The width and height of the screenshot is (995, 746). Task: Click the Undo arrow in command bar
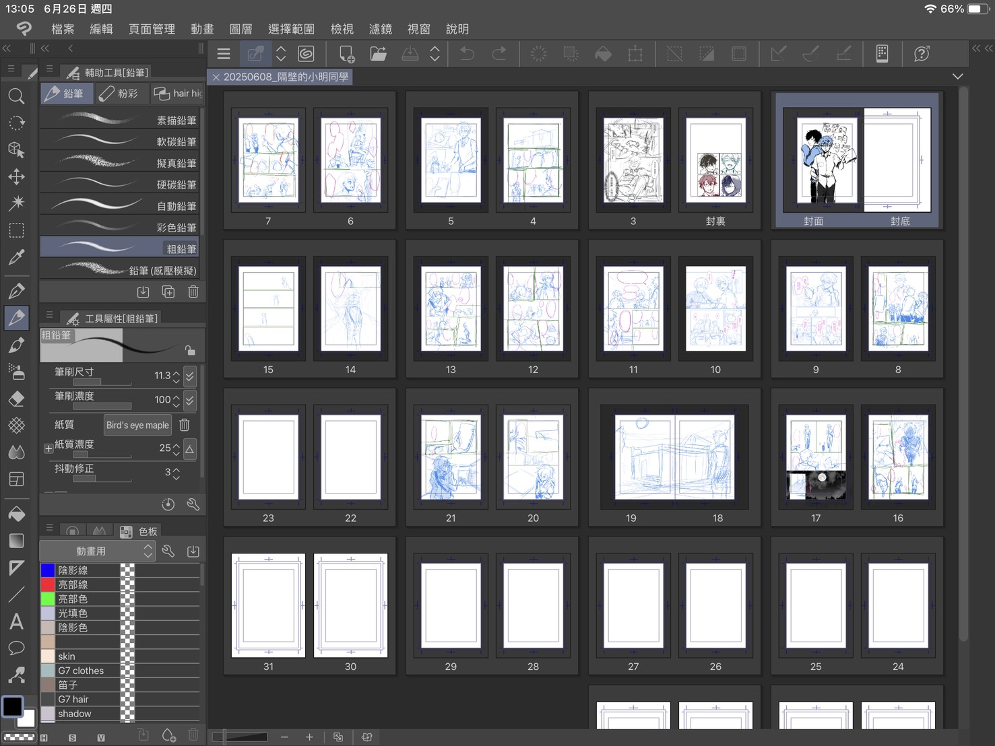467,54
